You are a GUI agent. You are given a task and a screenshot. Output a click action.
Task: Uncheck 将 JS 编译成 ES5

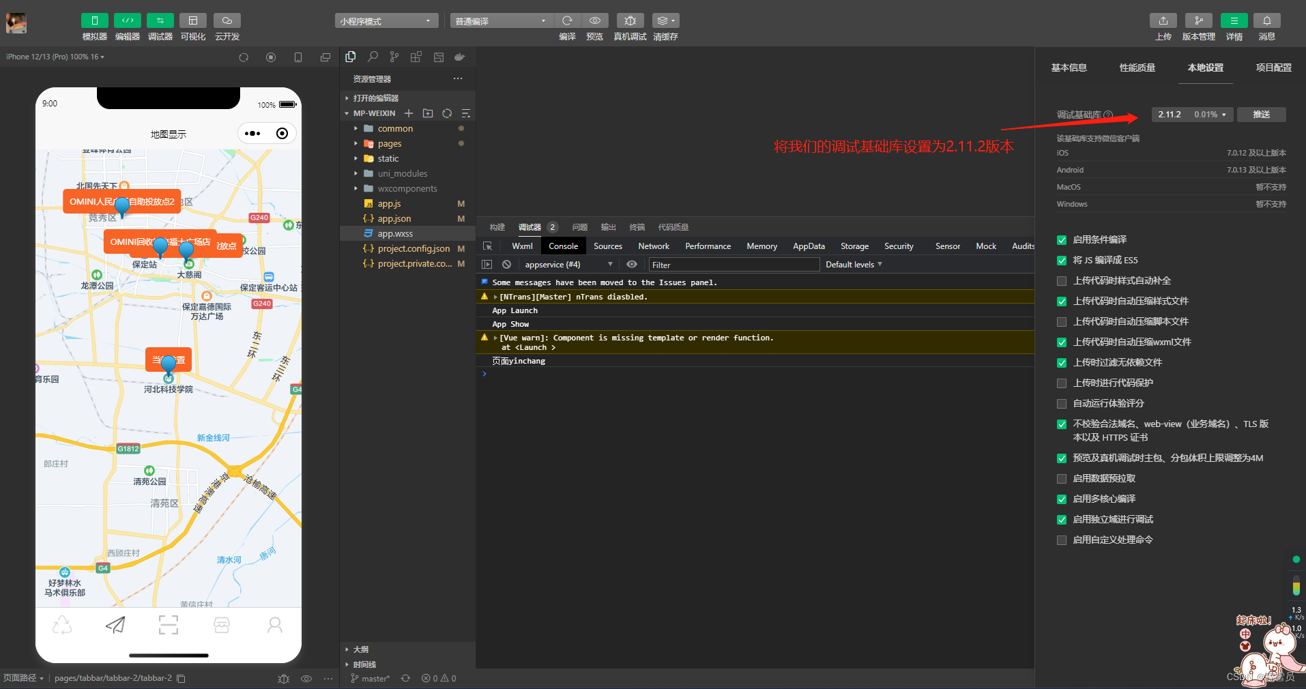pyautogui.click(x=1062, y=261)
